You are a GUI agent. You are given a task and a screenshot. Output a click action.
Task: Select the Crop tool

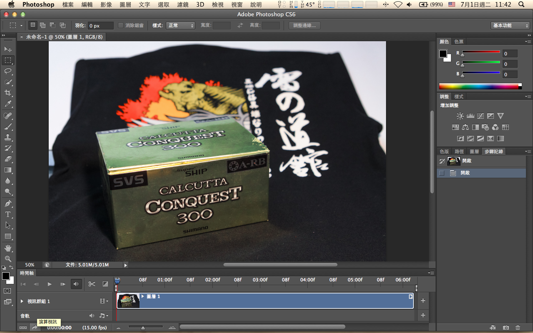(x=8, y=93)
